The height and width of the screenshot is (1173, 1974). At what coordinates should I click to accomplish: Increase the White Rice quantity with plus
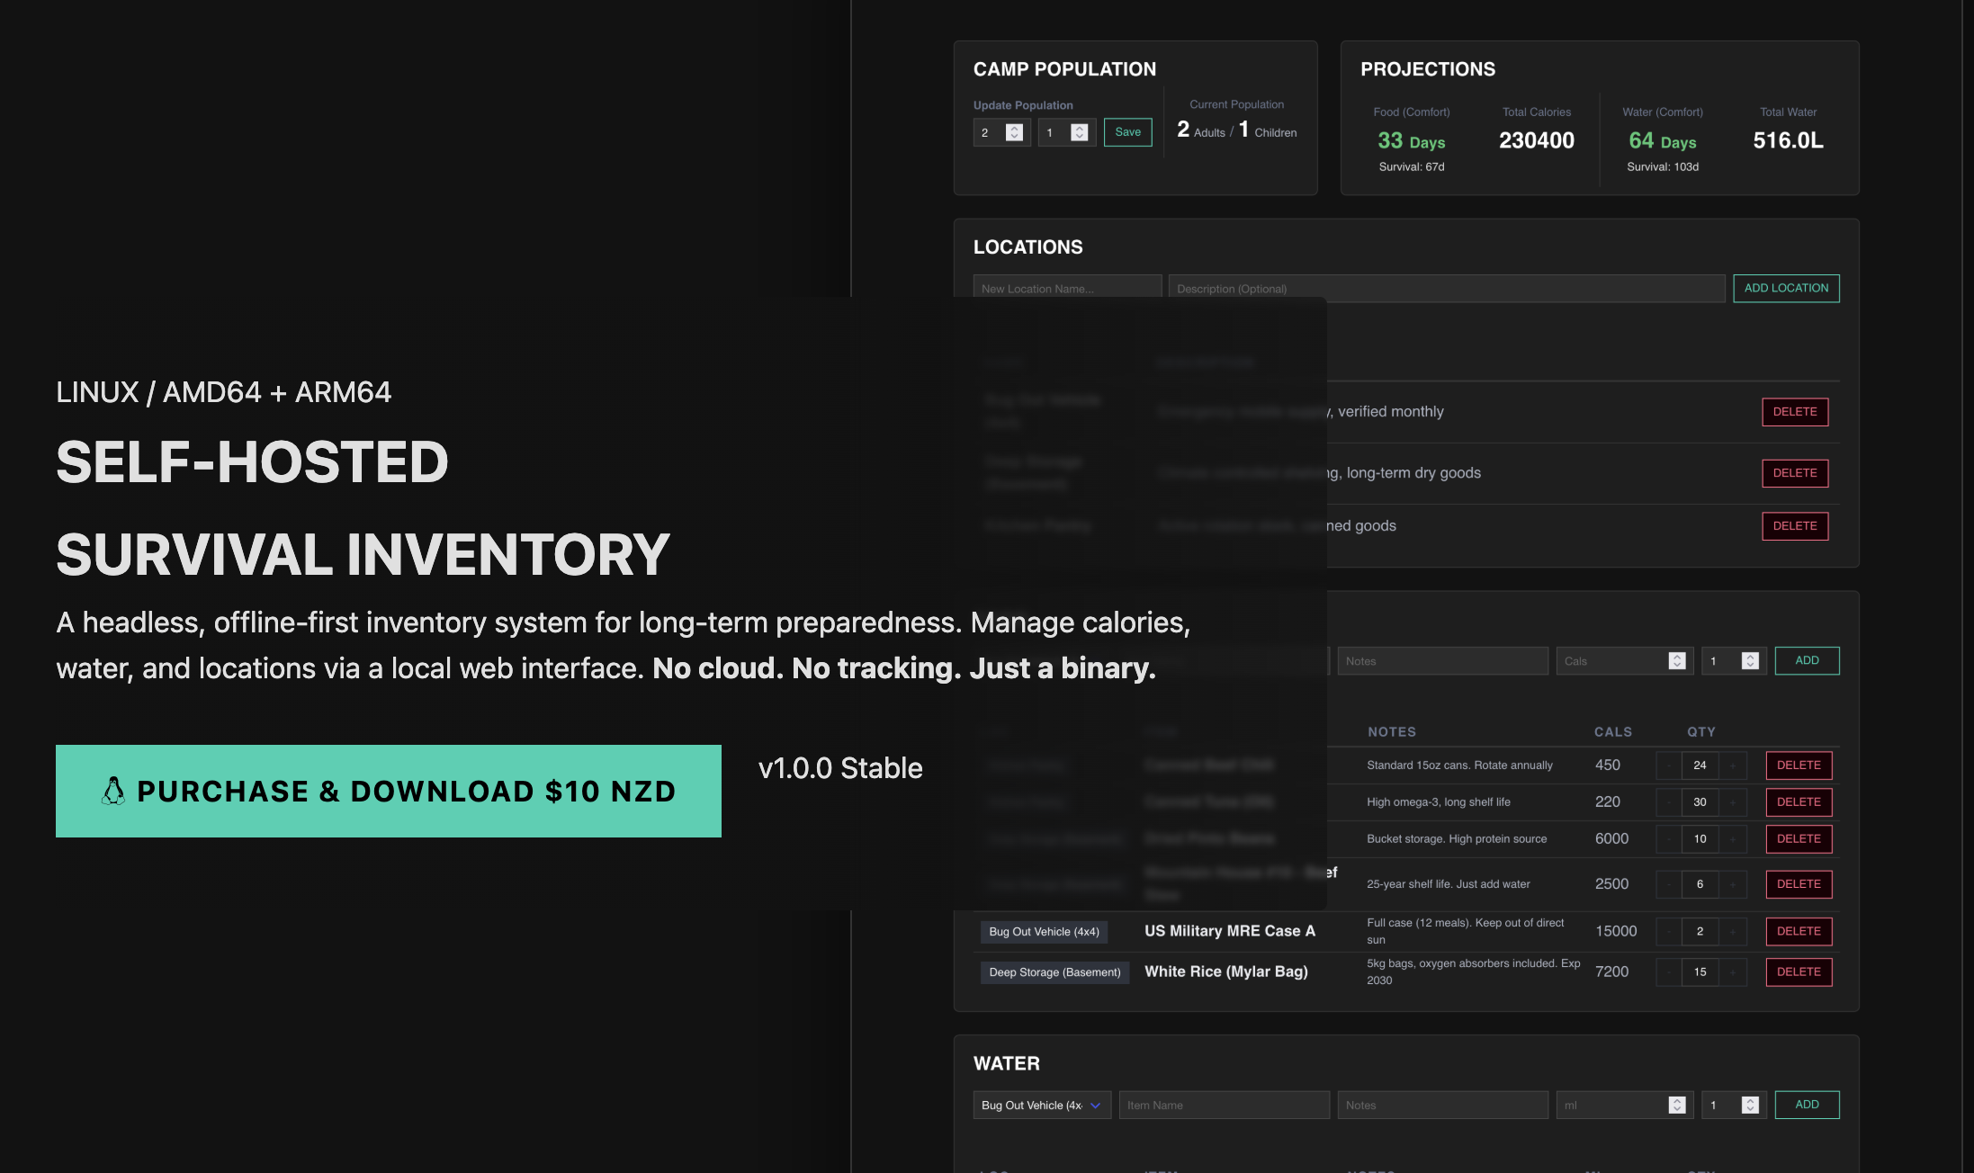tap(1732, 972)
